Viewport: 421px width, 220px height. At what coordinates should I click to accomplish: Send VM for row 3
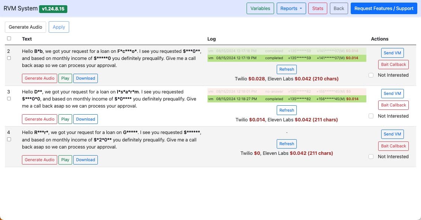tap(392, 93)
